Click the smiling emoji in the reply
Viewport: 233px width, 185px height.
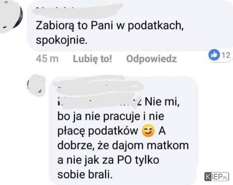pyautogui.click(x=148, y=131)
